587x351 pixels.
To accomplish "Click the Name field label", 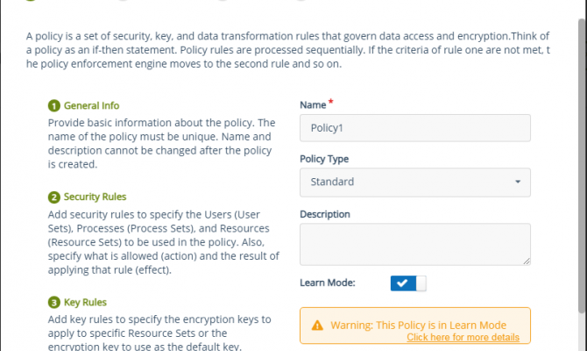I will 313,105.
